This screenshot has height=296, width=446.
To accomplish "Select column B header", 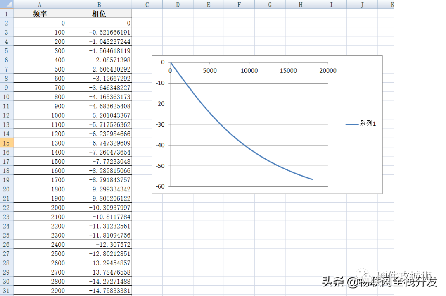I will click(x=99, y=4).
